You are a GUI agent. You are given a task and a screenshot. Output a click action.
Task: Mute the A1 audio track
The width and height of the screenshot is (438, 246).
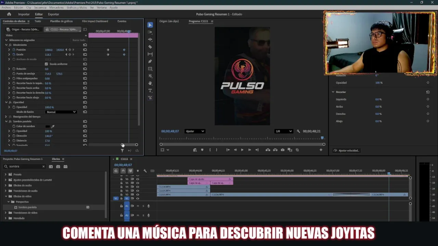(x=138, y=206)
